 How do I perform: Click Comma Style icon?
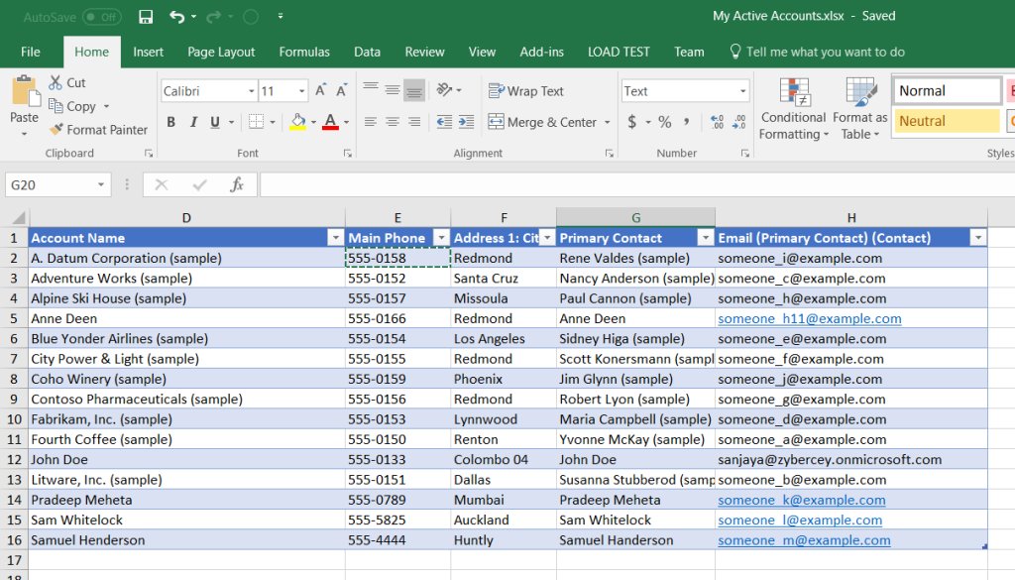686,122
